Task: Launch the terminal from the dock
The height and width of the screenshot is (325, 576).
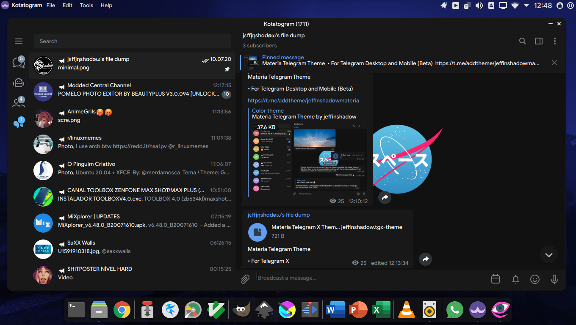Action: coord(76,310)
